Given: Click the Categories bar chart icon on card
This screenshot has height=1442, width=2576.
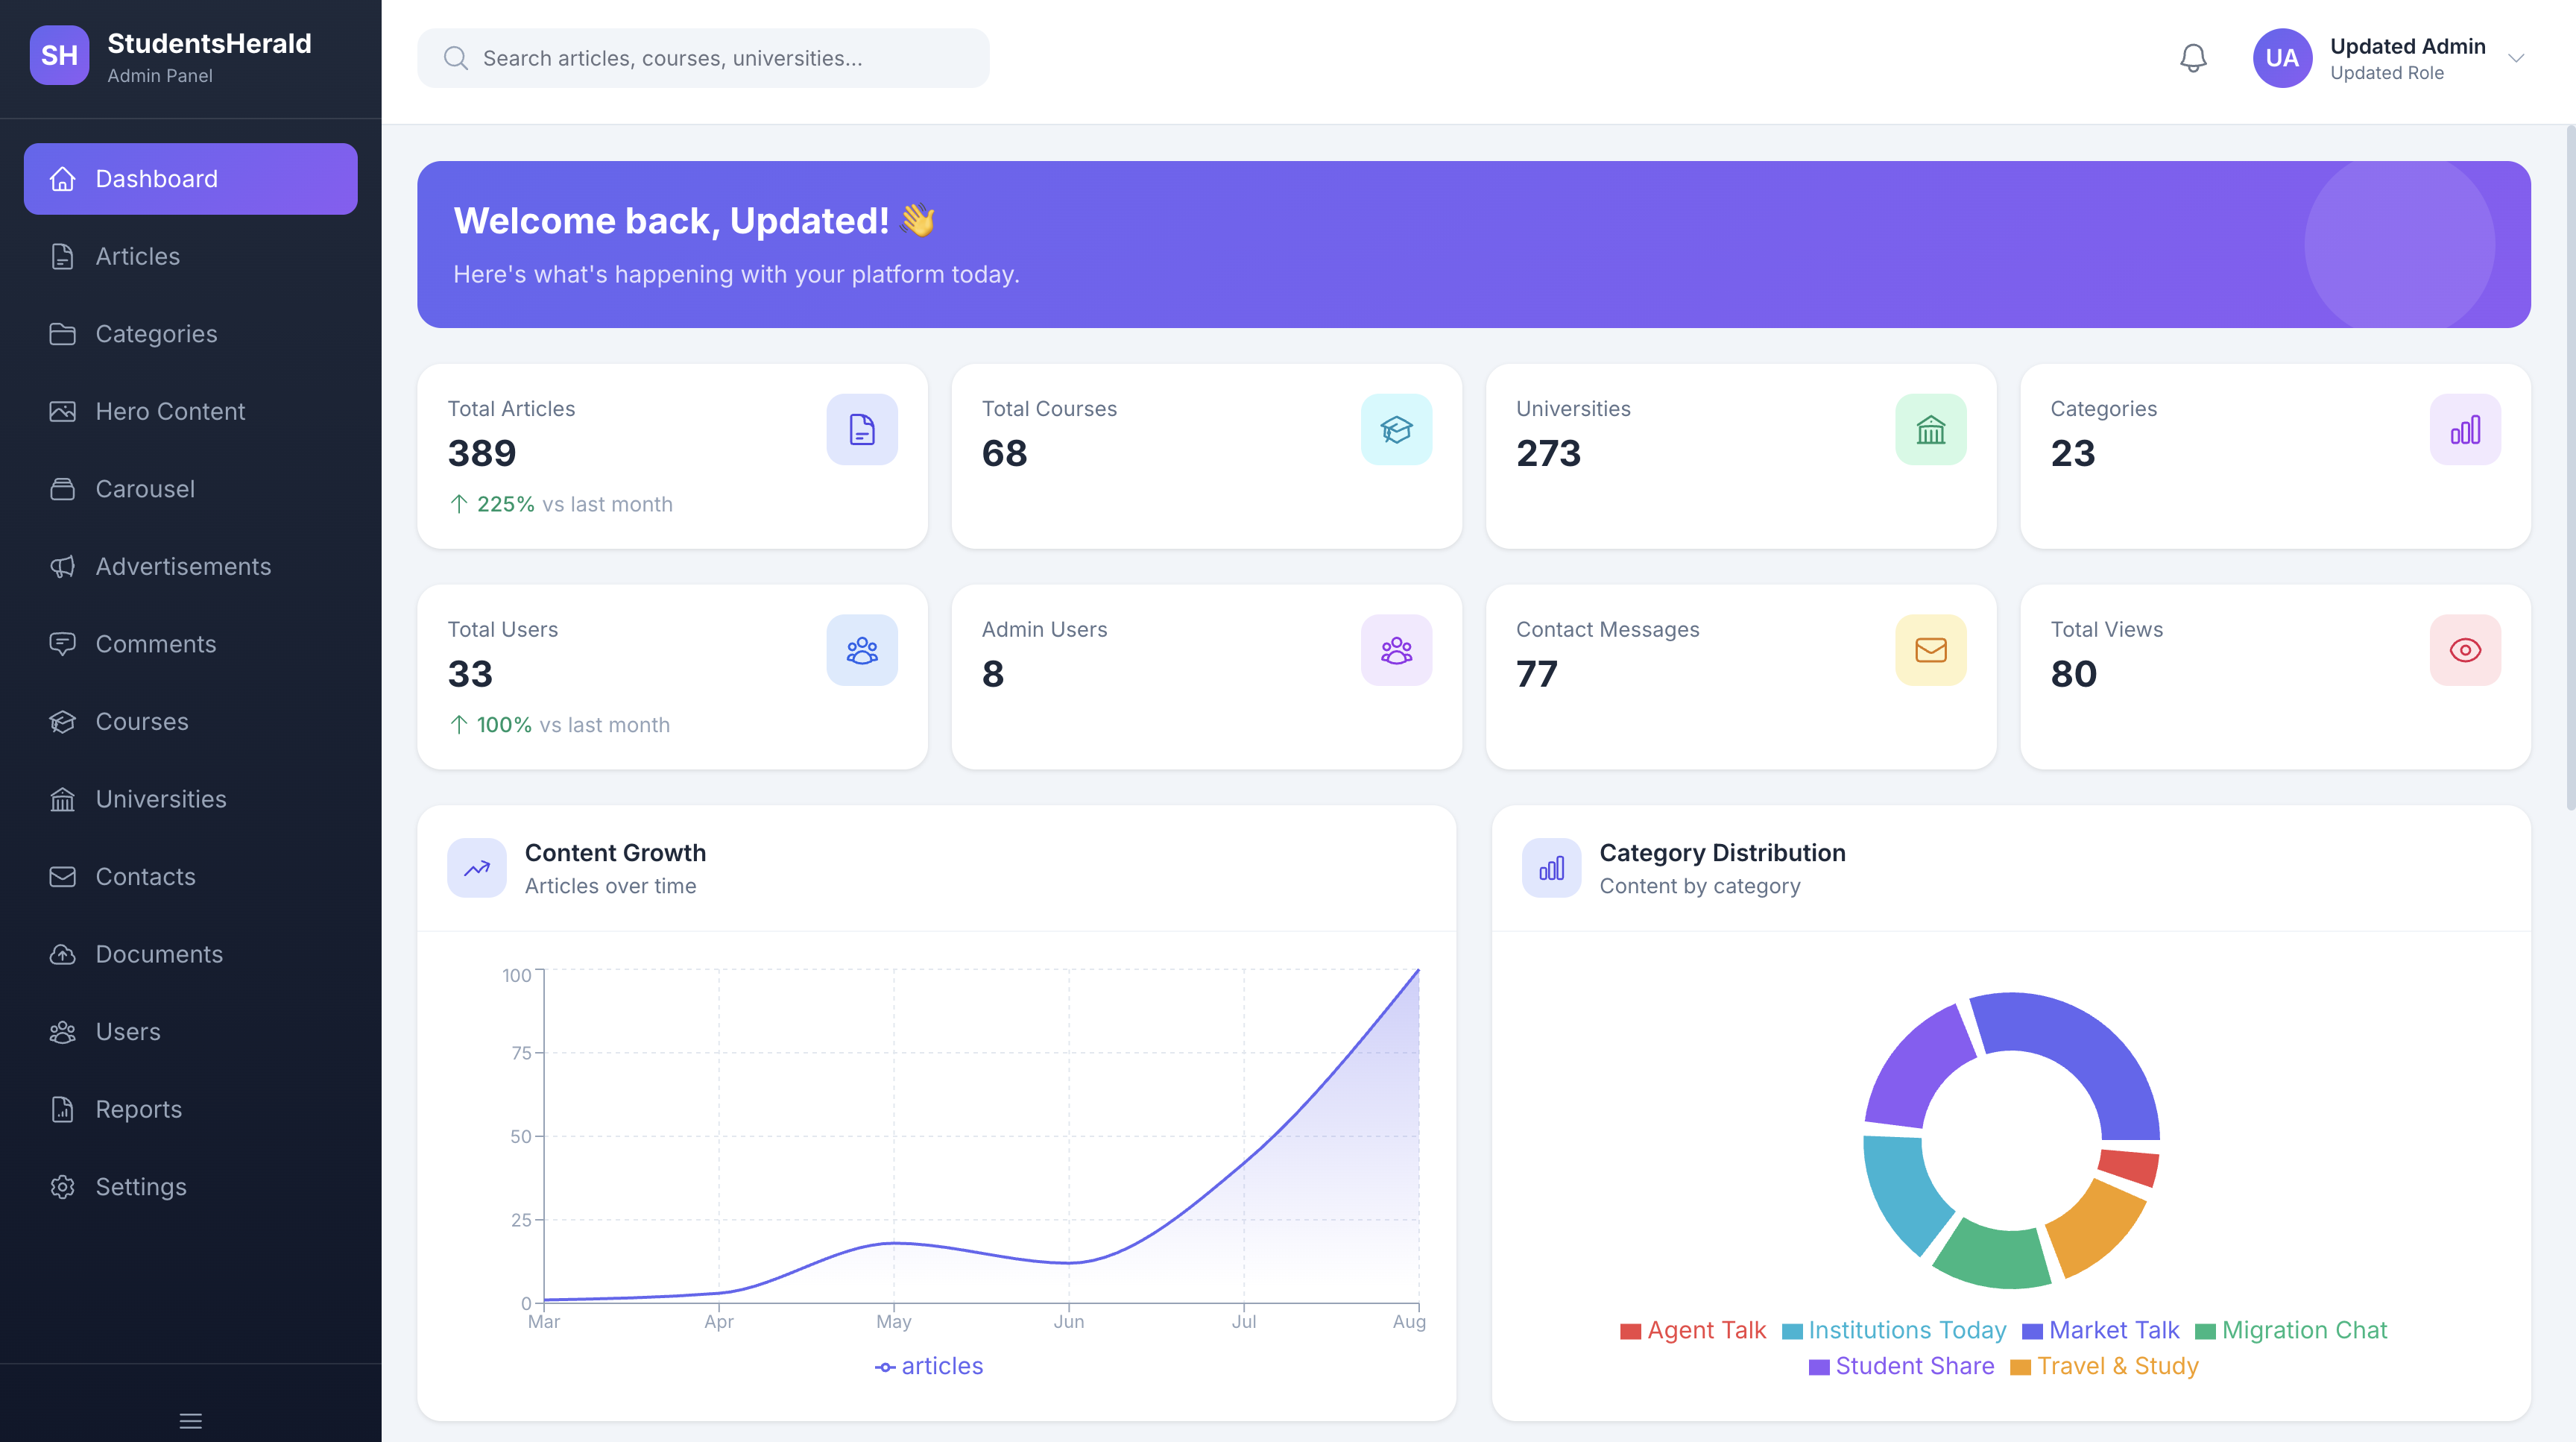Looking at the screenshot, I should point(2465,430).
